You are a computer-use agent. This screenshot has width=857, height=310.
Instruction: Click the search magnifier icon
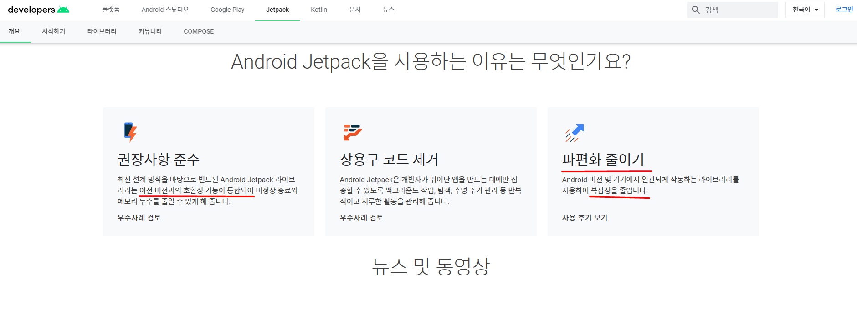[696, 10]
